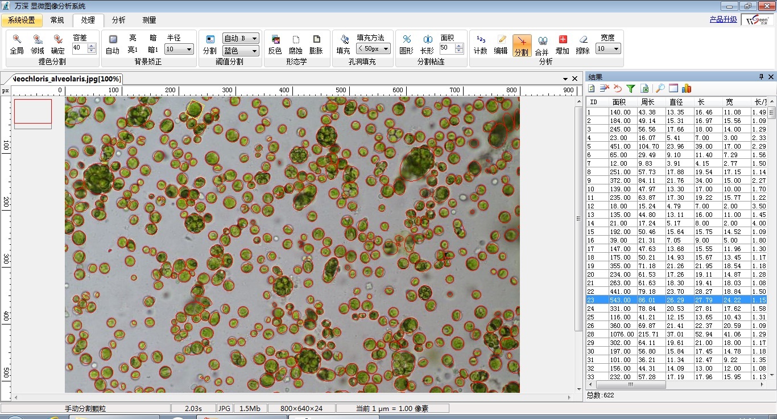
Task: Click the 容差 tolerance input field
Action: point(80,49)
